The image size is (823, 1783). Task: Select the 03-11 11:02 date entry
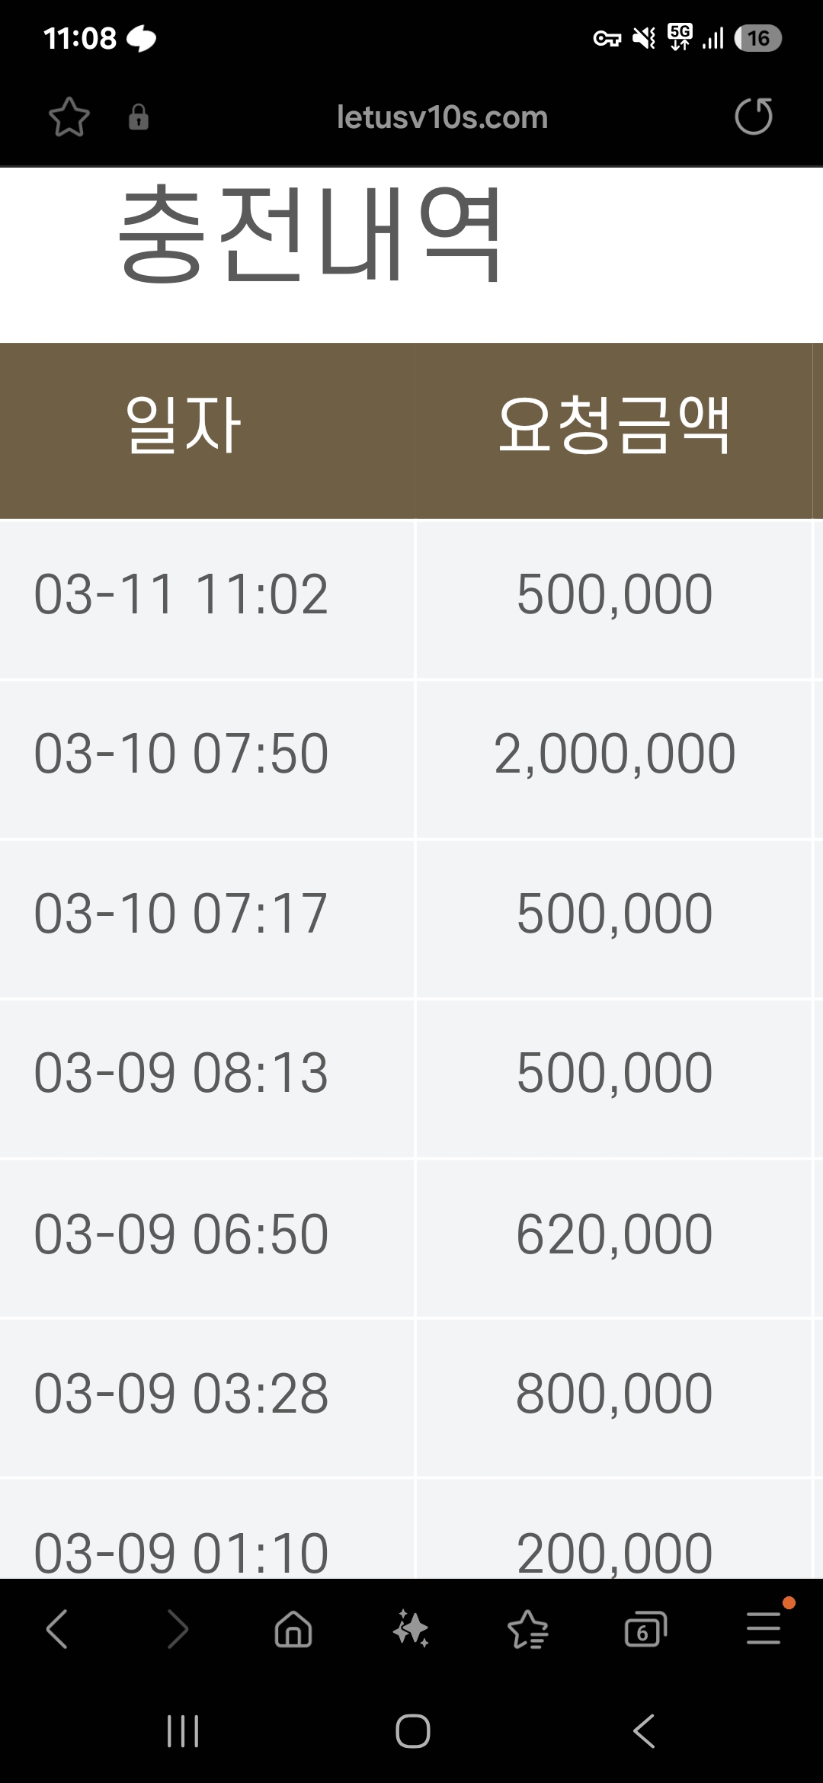(x=181, y=594)
